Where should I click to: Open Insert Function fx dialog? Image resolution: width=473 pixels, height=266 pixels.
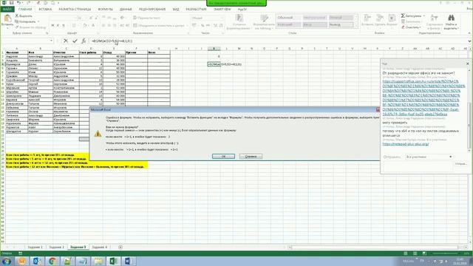pos(84,41)
